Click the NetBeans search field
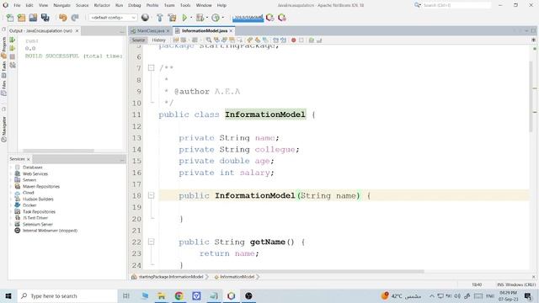The width and height of the screenshot is (539, 303). [456, 5]
